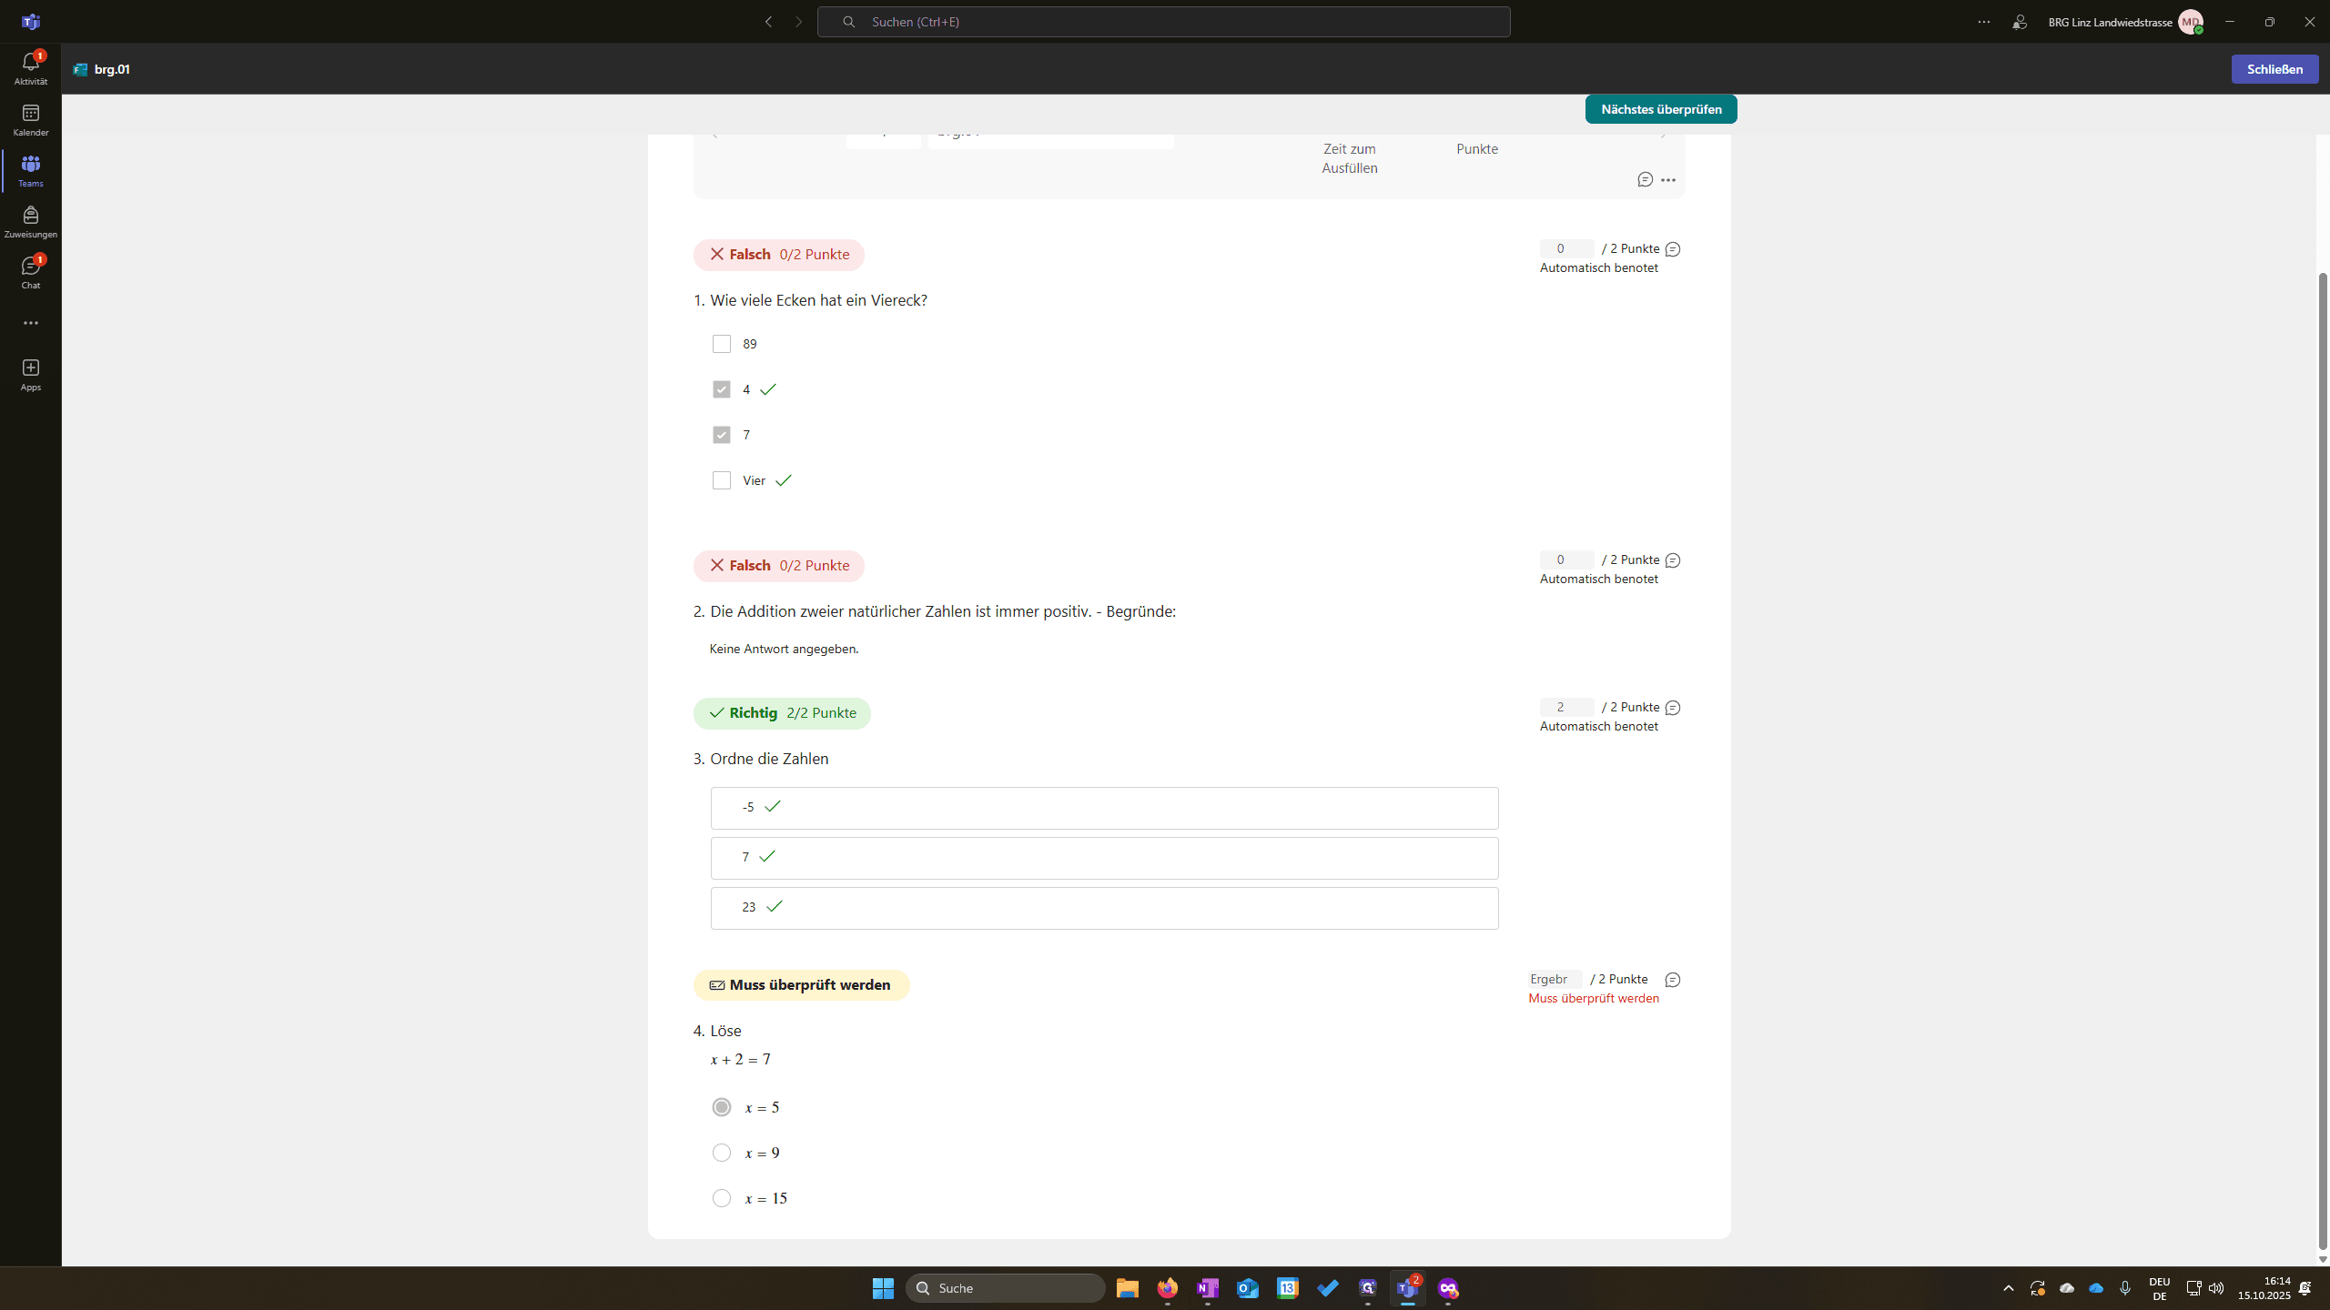This screenshot has width=2330, height=1310.
Task: Click the red 'Muss überprüft werden' status text
Action: click(1594, 998)
